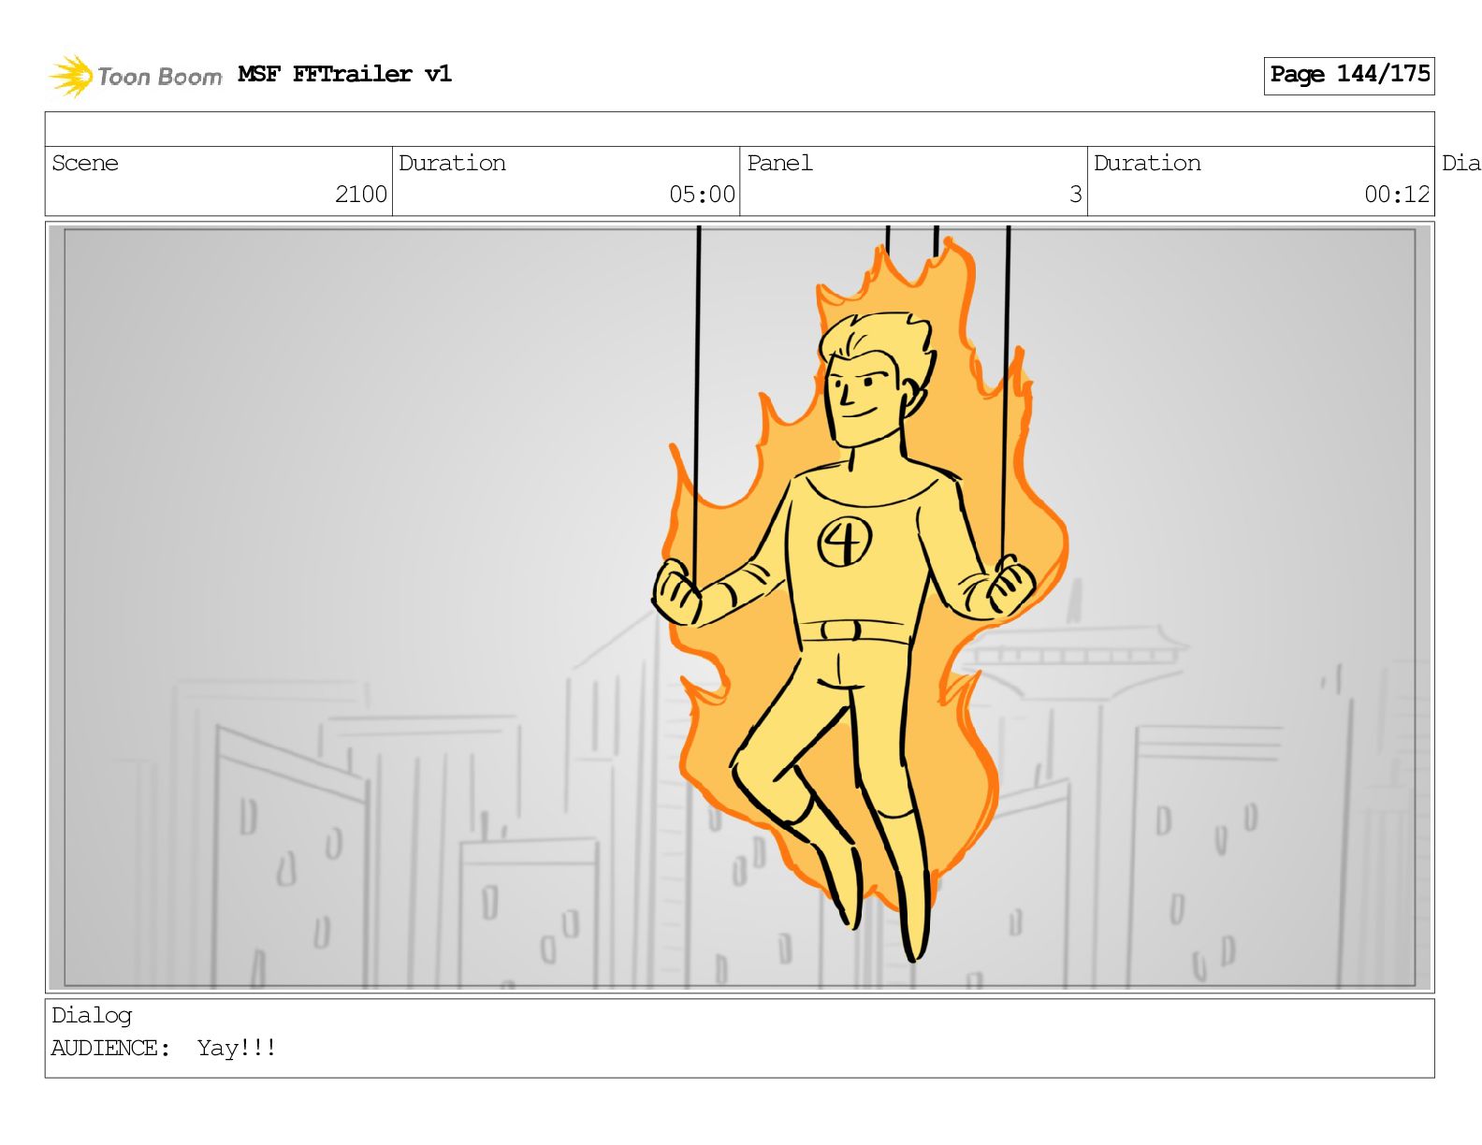Click the "Duration" label next to Scene

pyautogui.click(x=452, y=163)
